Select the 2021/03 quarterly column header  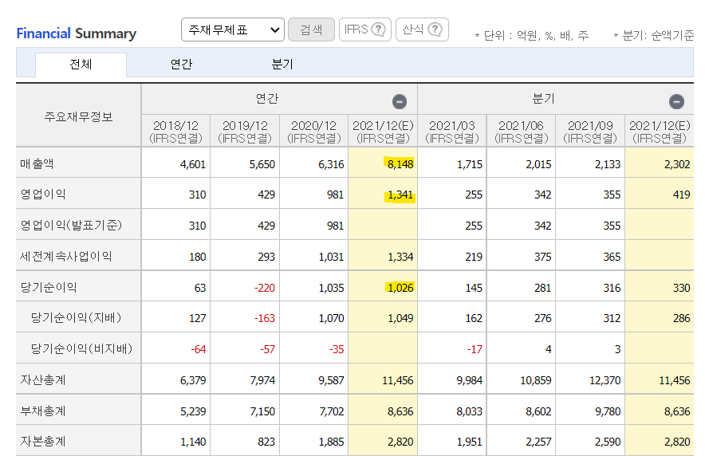pyautogui.click(x=452, y=132)
